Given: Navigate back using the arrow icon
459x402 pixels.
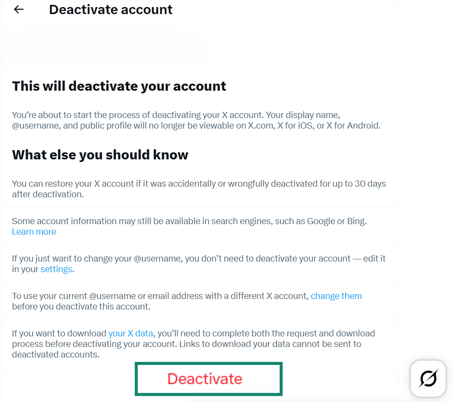Looking at the screenshot, I should (19, 9).
